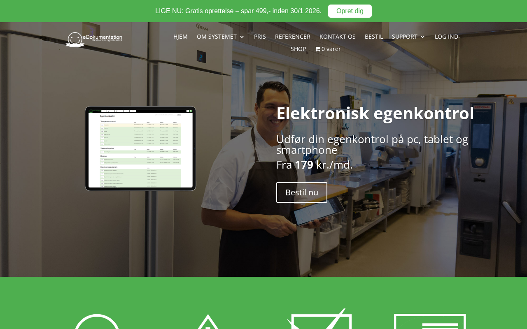Click the LOG IND link
The height and width of the screenshot is (329, 527).
pyautogui.click(x=446, y=37)
